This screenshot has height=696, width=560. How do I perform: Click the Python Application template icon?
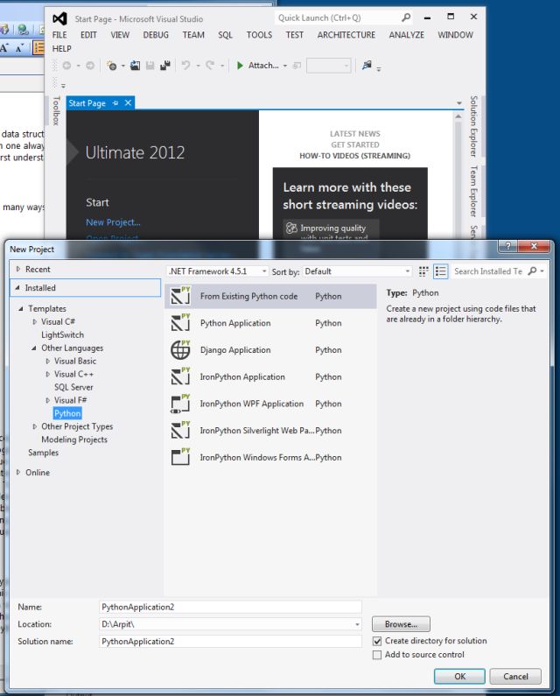(x=180, y=323)
